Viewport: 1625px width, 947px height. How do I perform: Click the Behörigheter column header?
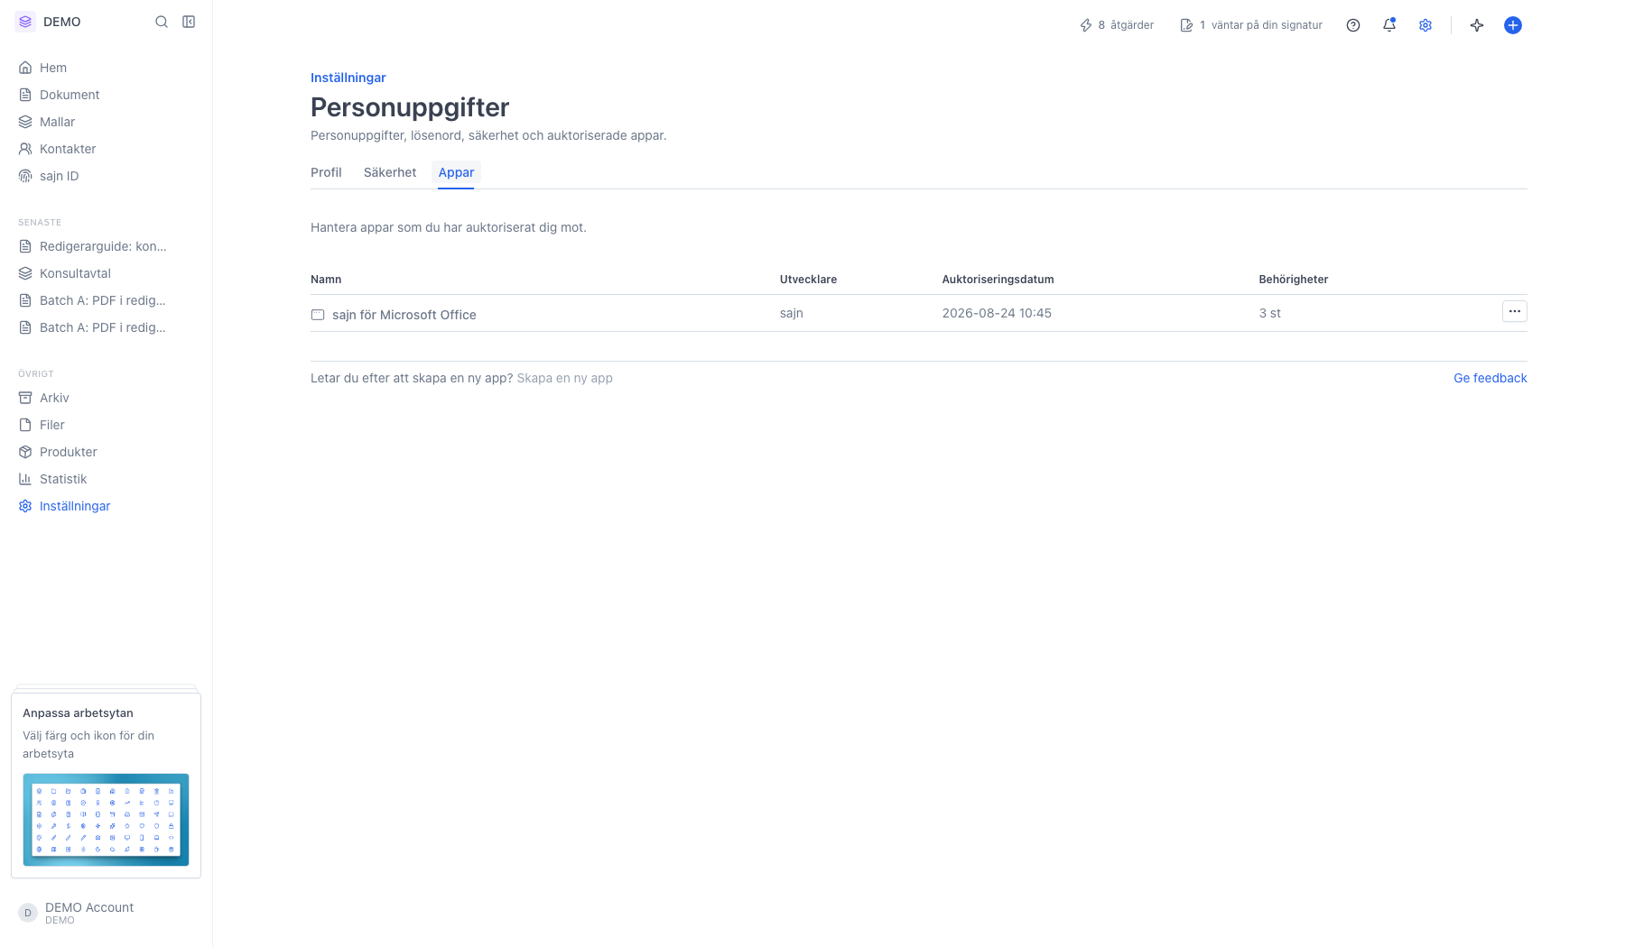pyautogui.click(x=1294, y=280)
